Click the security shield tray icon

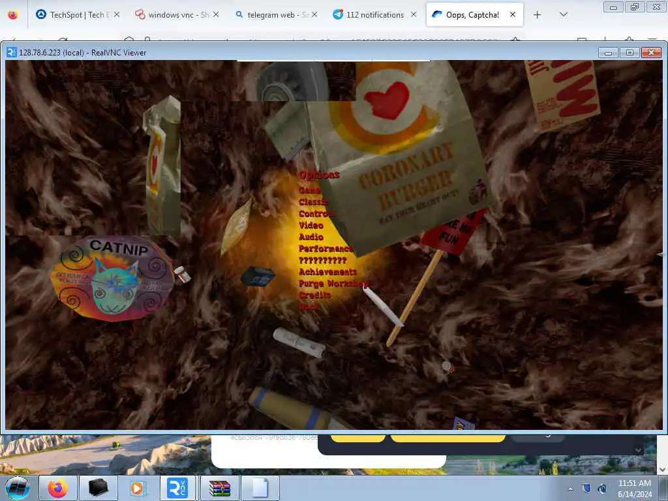(586, 489)
